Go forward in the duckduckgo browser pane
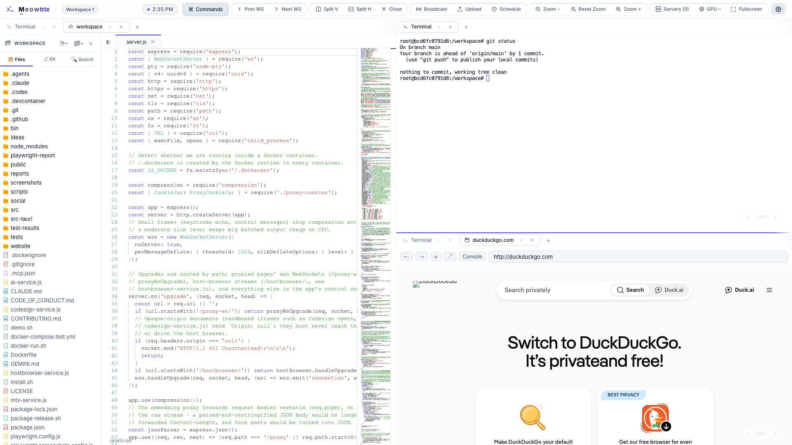Viewport: 792px width, 445px height. point(422,257)
